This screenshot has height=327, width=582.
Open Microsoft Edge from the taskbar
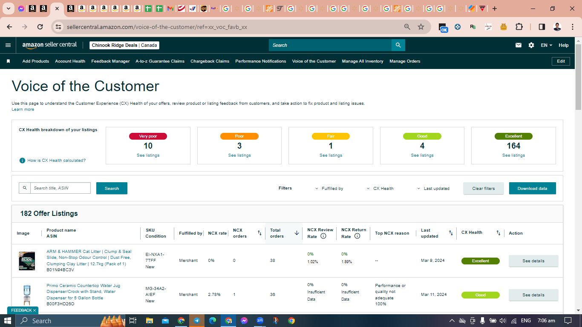click(x=213, y=321)
